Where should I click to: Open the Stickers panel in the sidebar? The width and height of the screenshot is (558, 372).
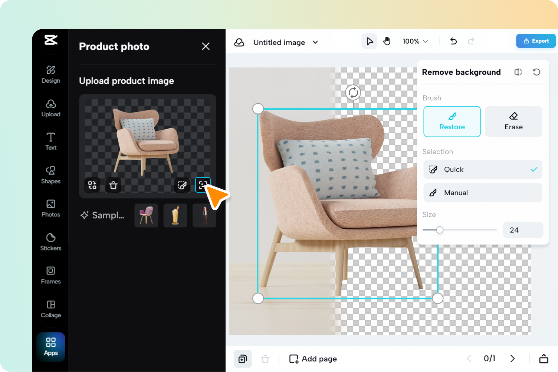pyautogui.click(x=50, y=242)
